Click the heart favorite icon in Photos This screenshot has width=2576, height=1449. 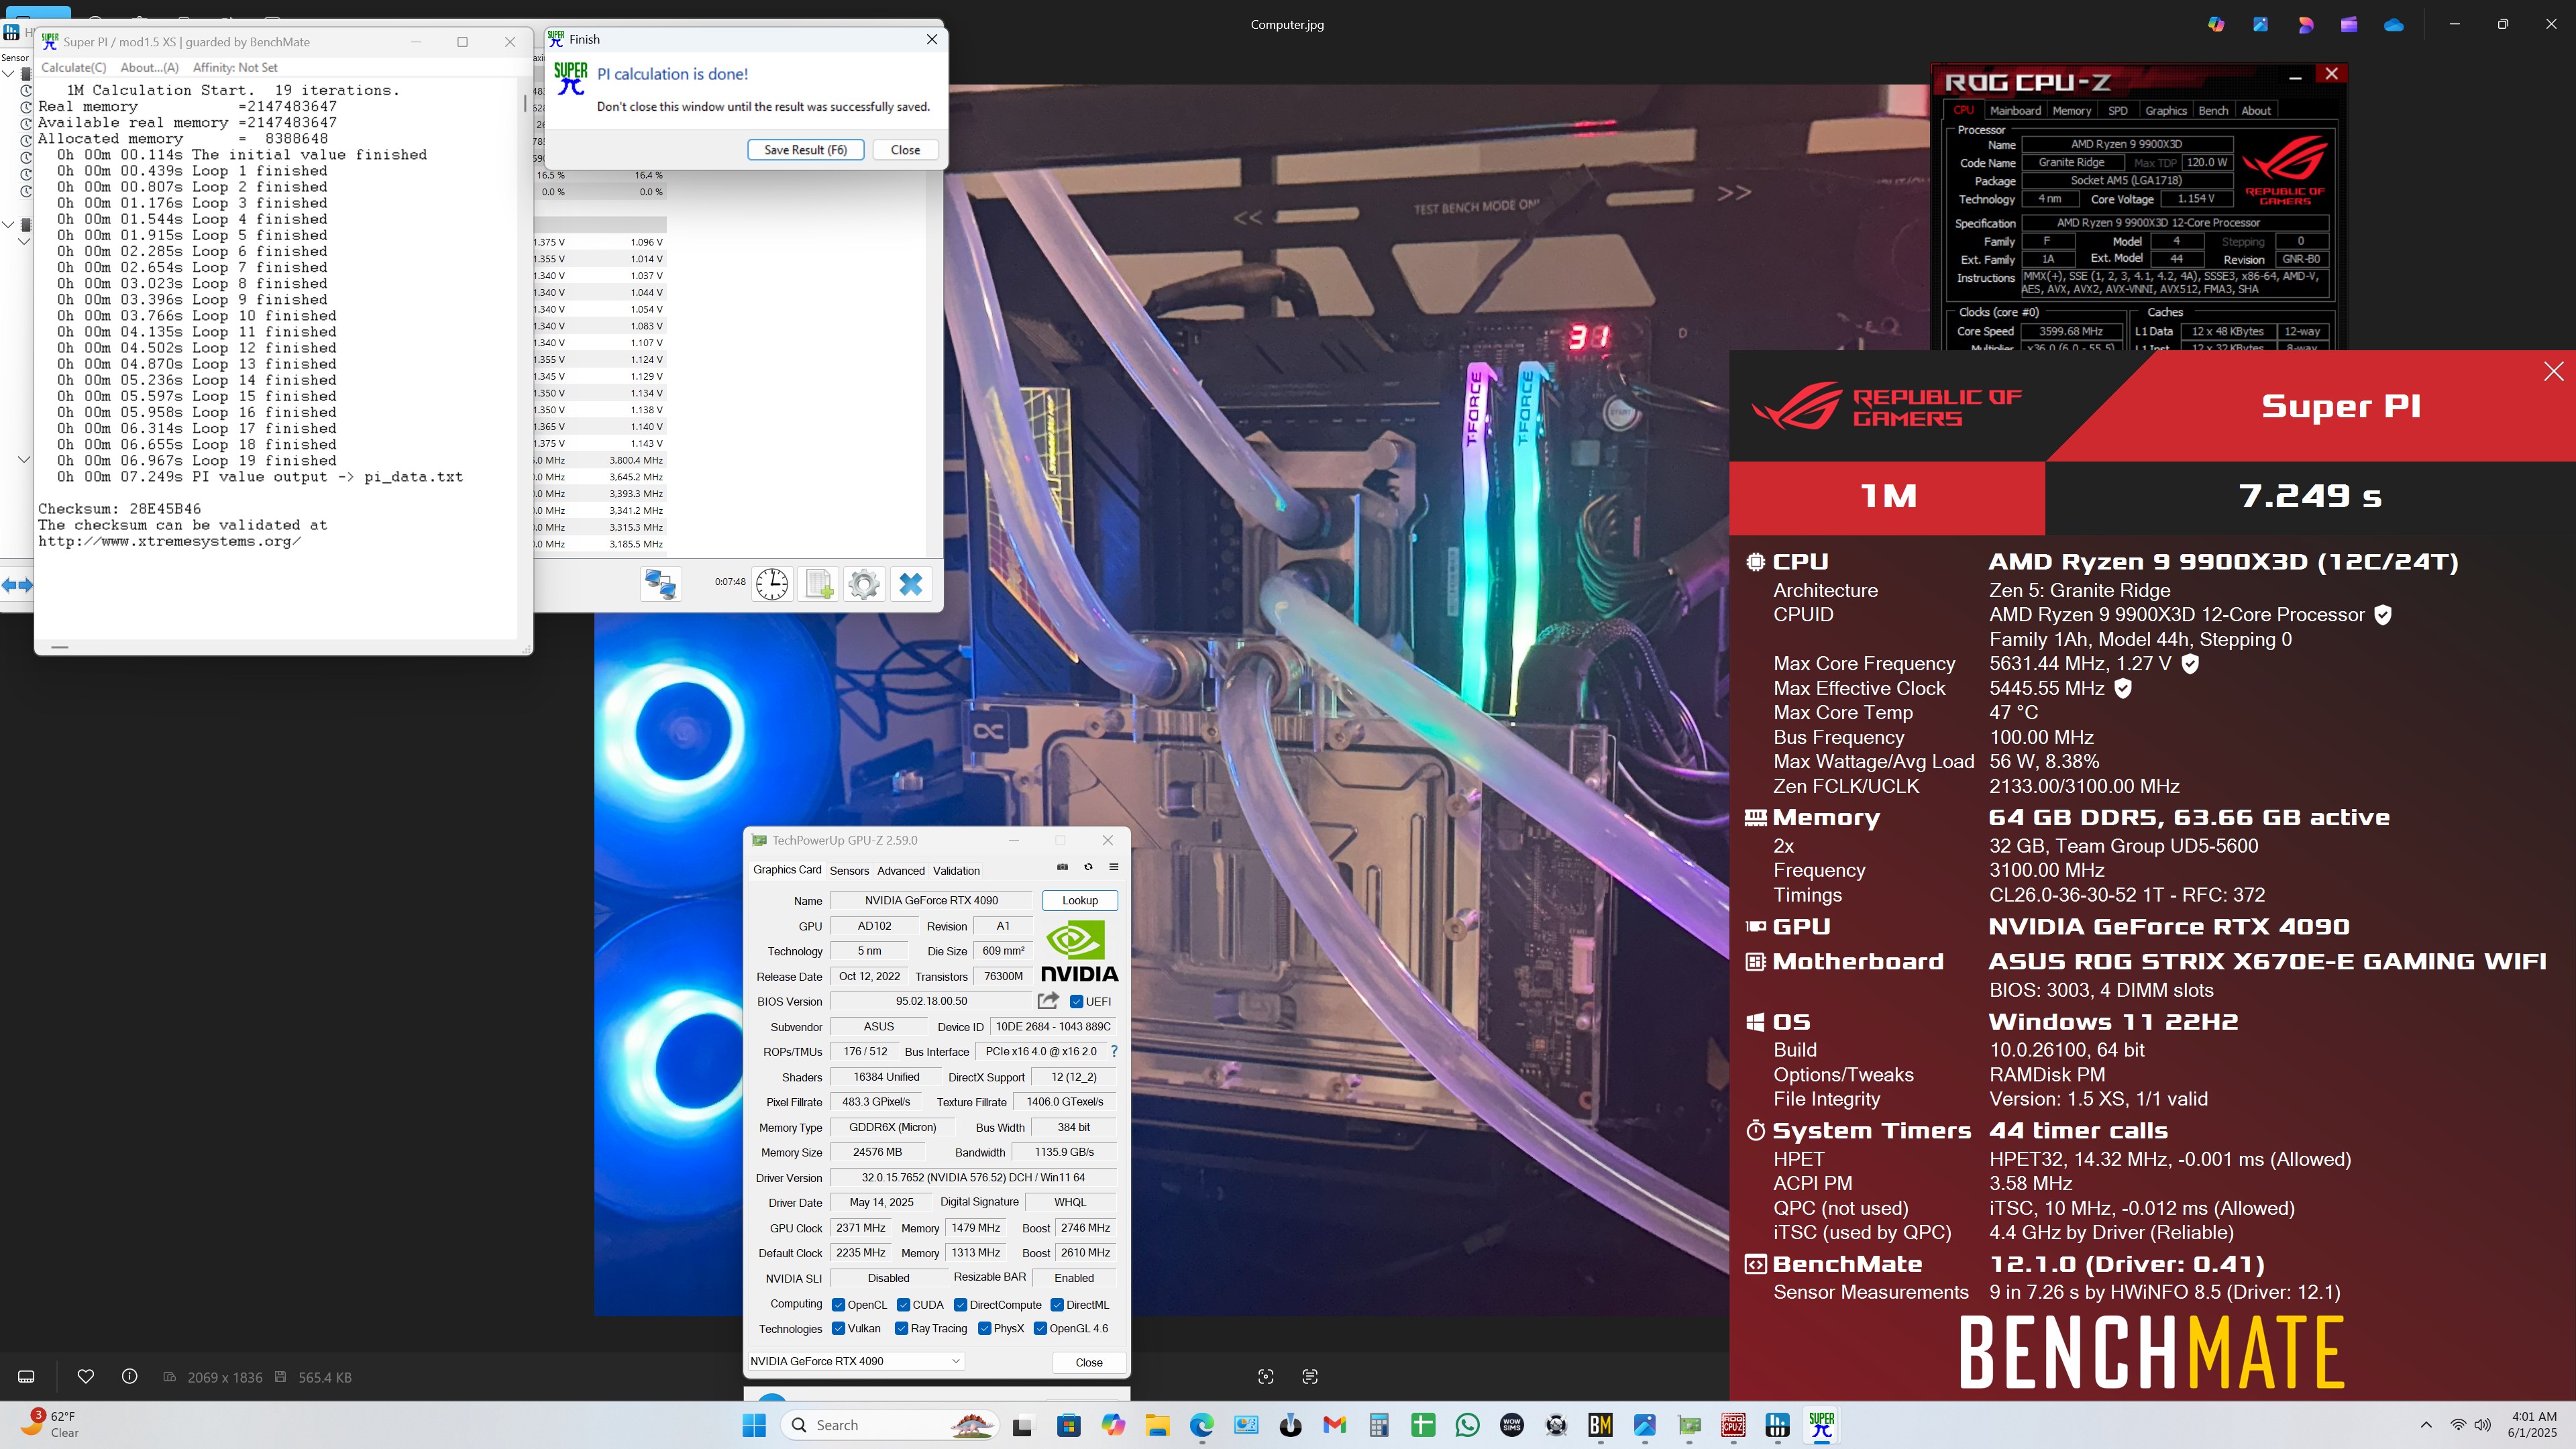[x=86, y=1377]
